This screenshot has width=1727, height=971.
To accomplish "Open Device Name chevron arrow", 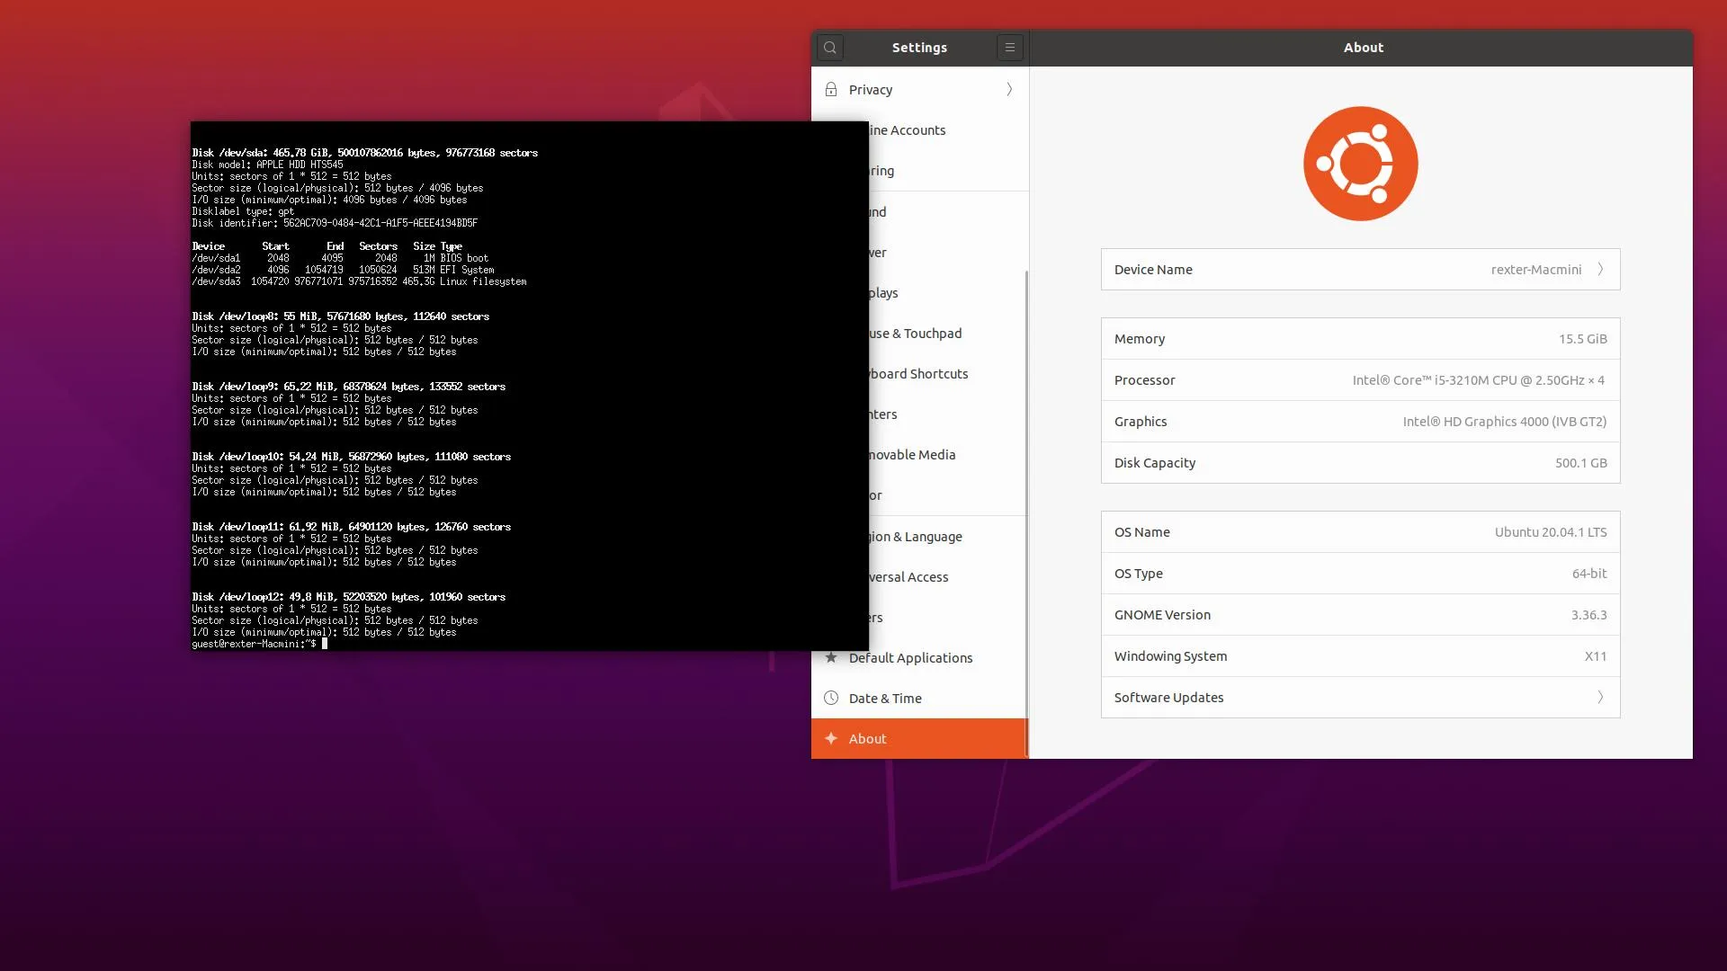I will [1600, 270].
